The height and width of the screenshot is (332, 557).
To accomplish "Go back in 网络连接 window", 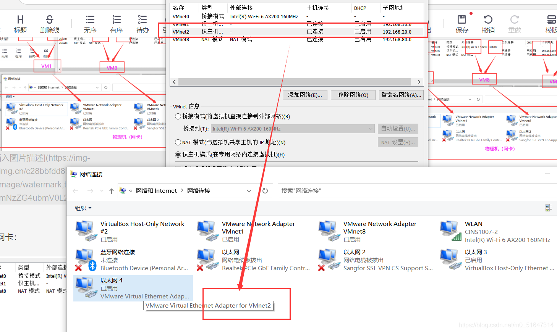I will click(x=76, y=191).
